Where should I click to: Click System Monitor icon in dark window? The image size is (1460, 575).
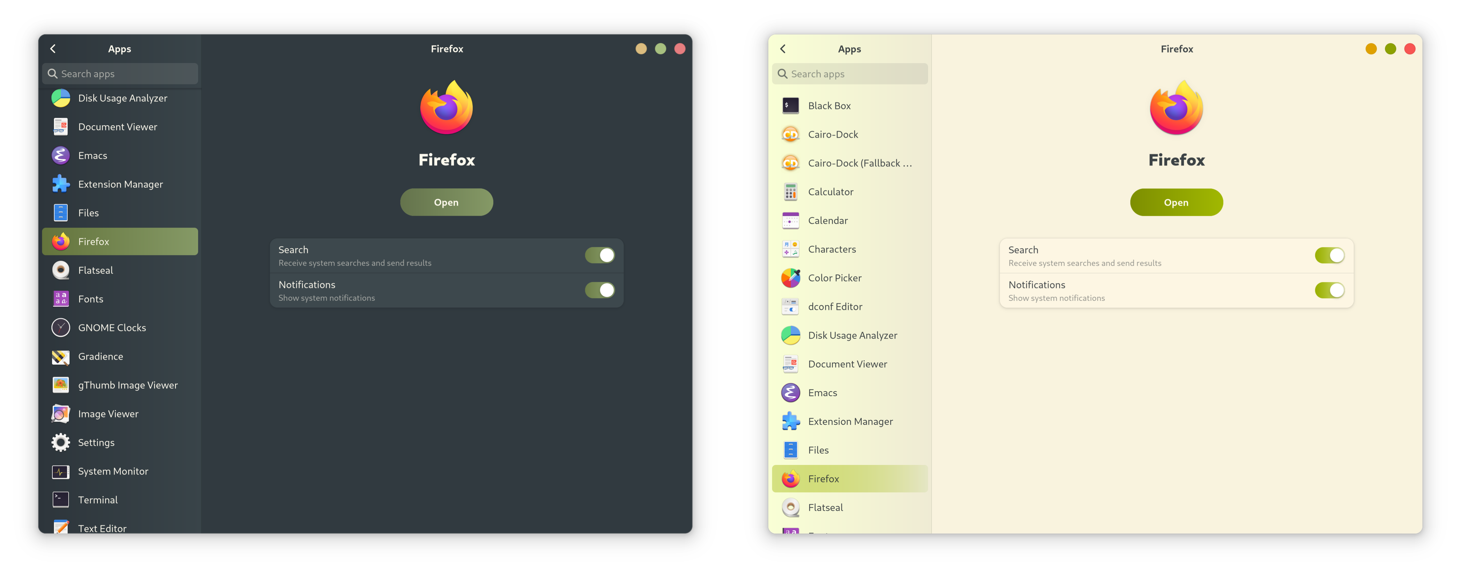click(61, 471)
